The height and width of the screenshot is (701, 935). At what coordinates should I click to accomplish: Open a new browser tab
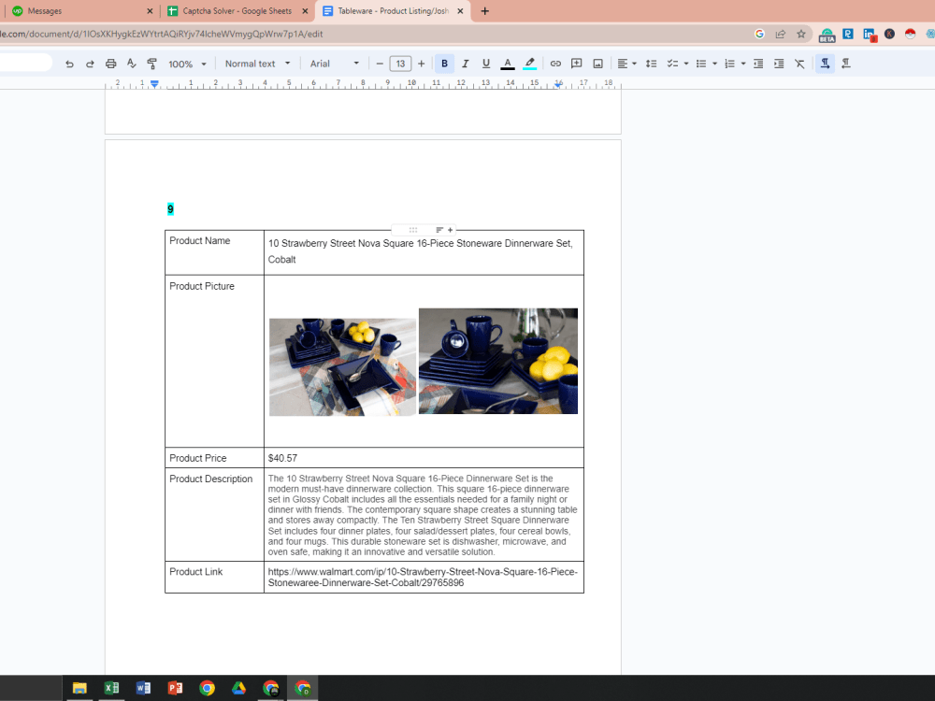[484, 10]
